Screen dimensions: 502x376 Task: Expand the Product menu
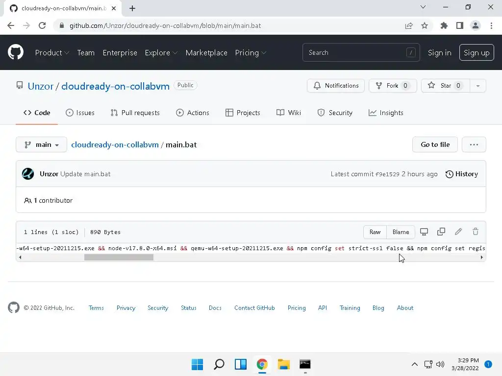coord(52,53)
